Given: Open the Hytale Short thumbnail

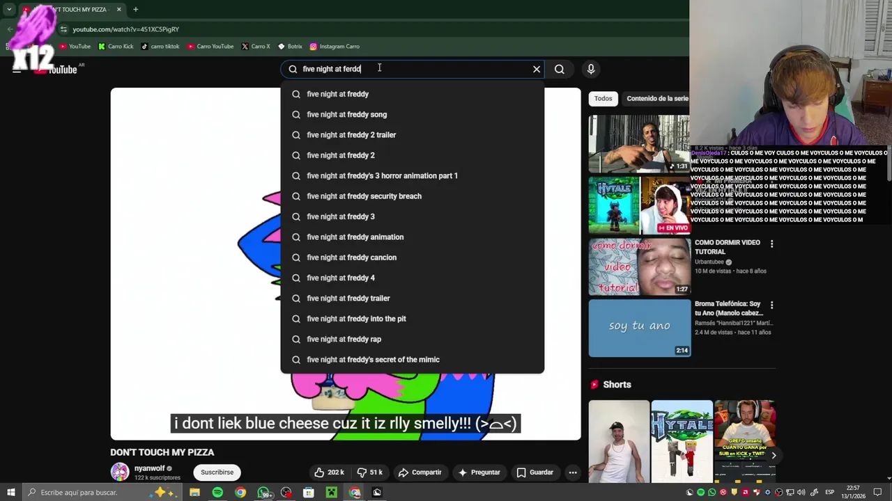Looking at the screenshot, I should click(x=682, y=440).
